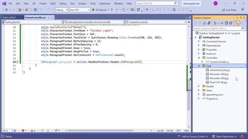Click the error count indicator
The image size is (248, 139).
tap(24, 131)
